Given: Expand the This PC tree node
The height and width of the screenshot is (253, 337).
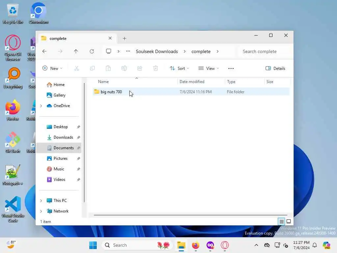Looking at the screenshot, I should (x=41, y=201).
